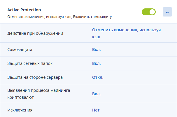This screenshot has width=177, height=117.
Task: Click the 'Защита на стороне сервера' label
Action: 35,77
